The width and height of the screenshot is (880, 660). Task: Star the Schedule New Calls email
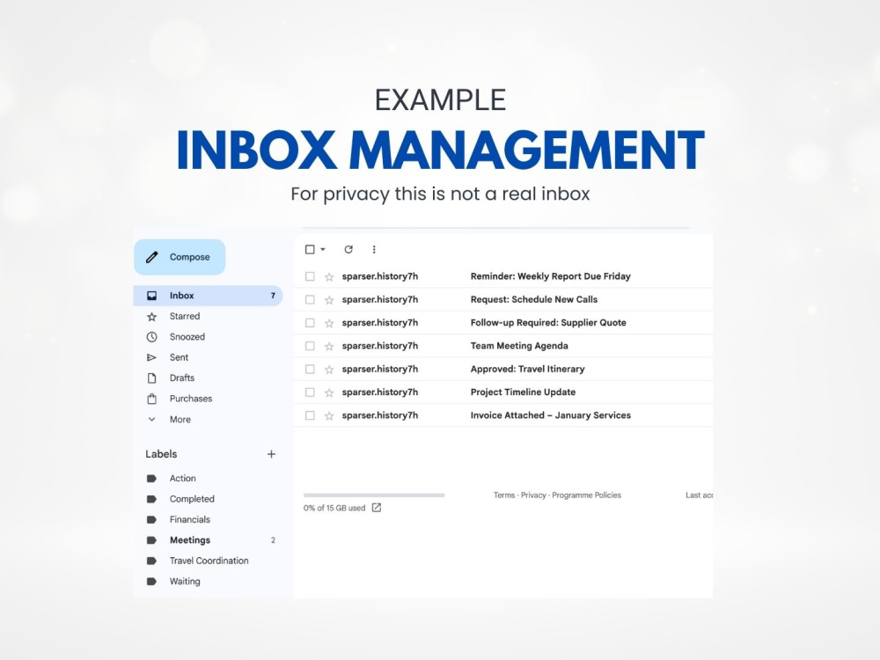point(329,300)
